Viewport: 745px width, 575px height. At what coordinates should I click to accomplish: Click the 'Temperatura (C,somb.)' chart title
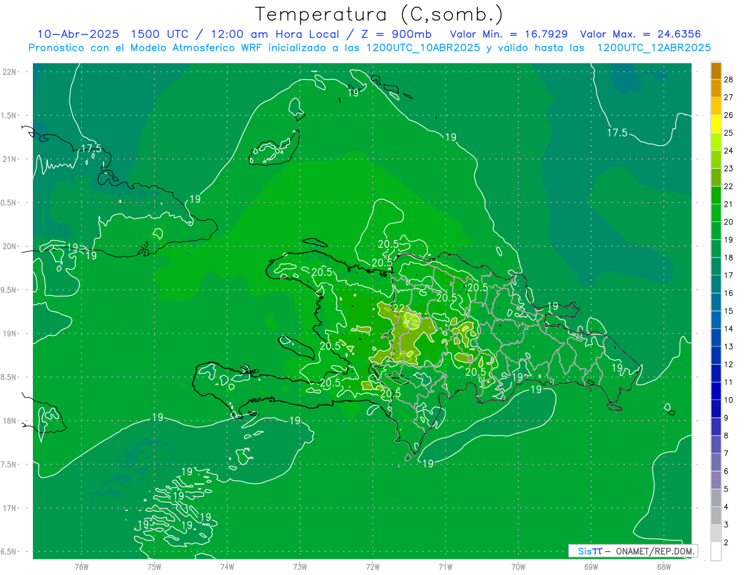(379, 14)
